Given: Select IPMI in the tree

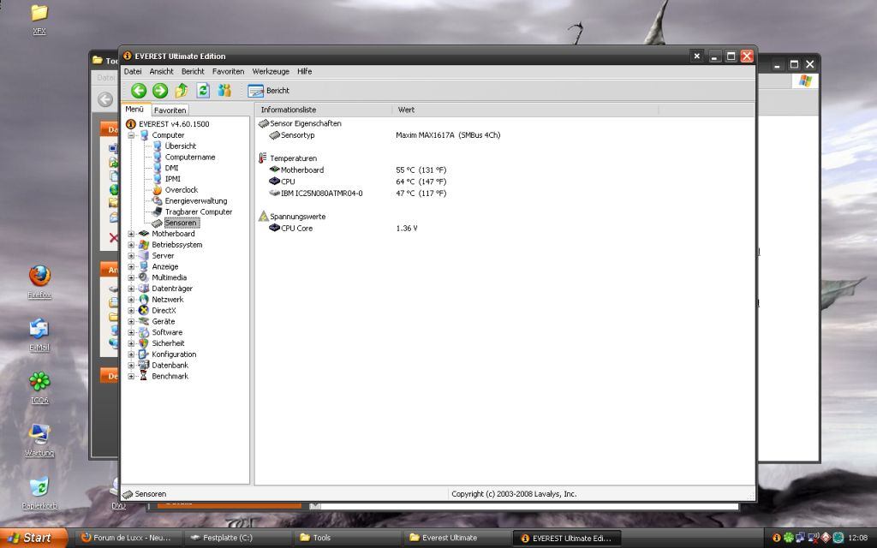Looking at the screenshot, I should click(172, 179).
